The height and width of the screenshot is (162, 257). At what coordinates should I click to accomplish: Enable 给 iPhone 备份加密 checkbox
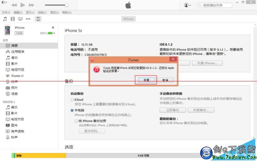(x=76, y=121)
